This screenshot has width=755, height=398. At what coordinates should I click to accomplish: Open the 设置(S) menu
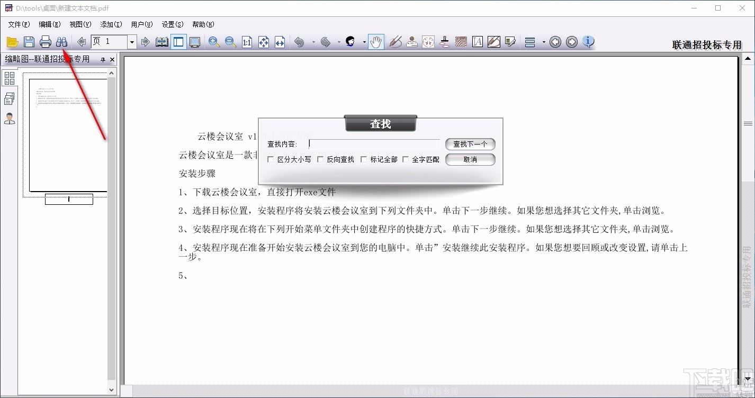[x=172, y=24]
